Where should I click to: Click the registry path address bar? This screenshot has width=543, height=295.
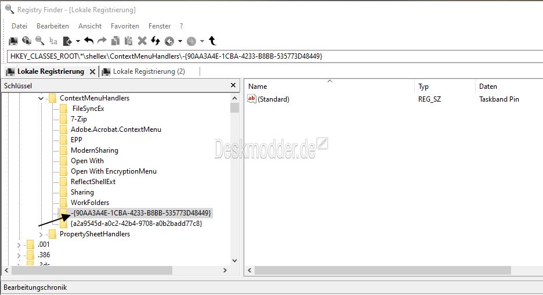coord(275,56)
